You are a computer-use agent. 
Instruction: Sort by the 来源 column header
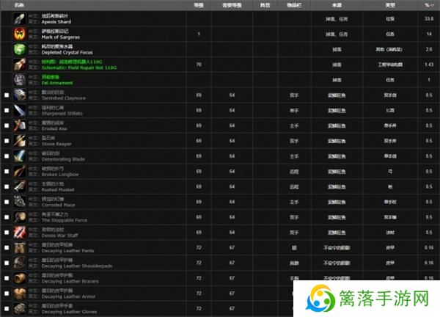coord(337,5)
